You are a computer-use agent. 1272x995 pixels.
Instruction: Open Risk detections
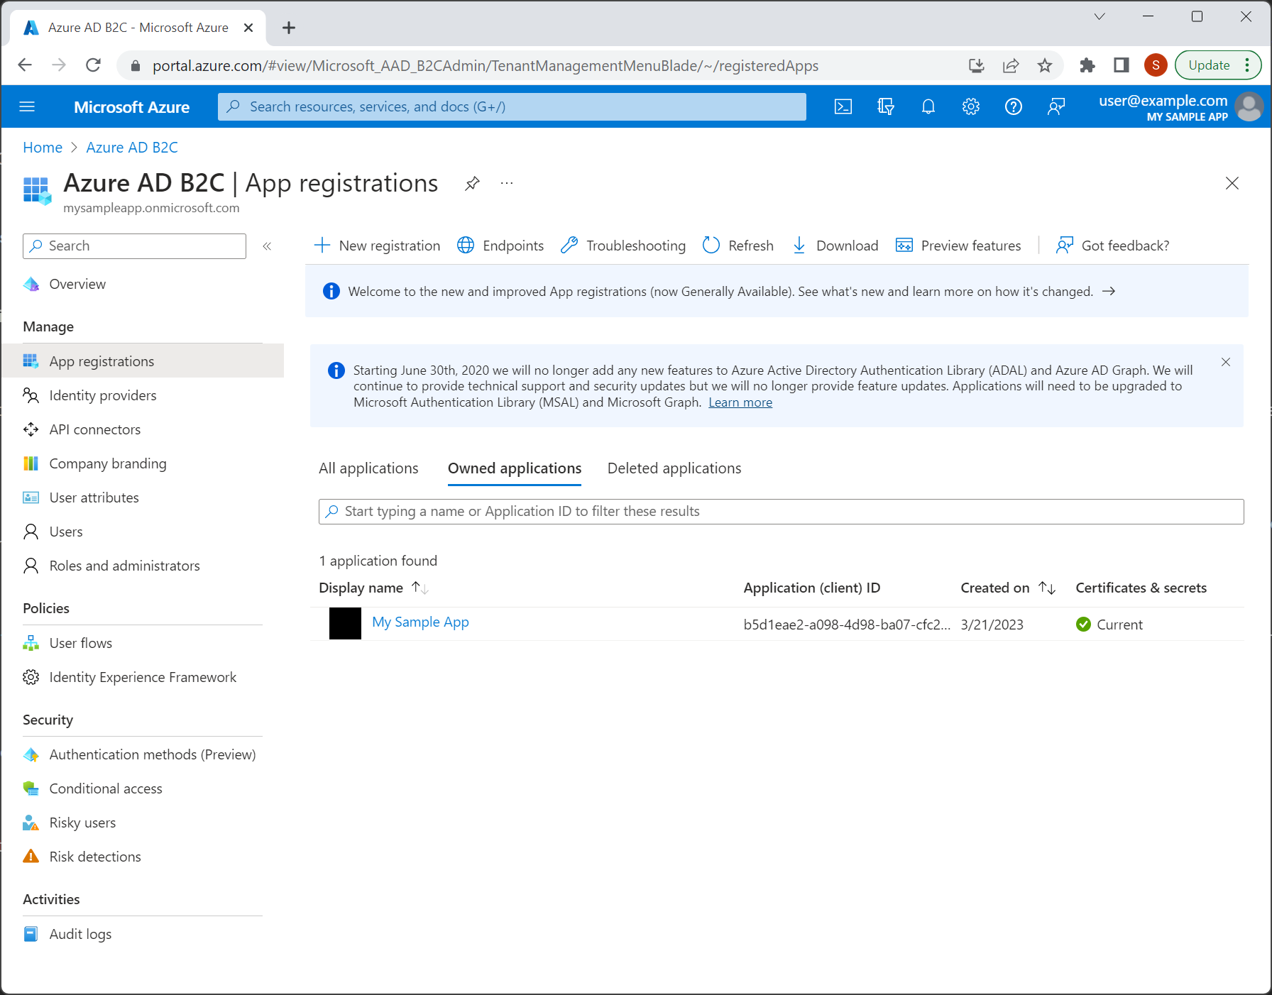point(94,857)
